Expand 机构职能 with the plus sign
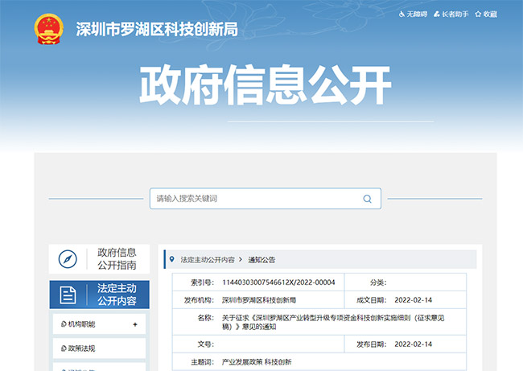Viewport: 523px width, 371px height. [x=135, y=324]
